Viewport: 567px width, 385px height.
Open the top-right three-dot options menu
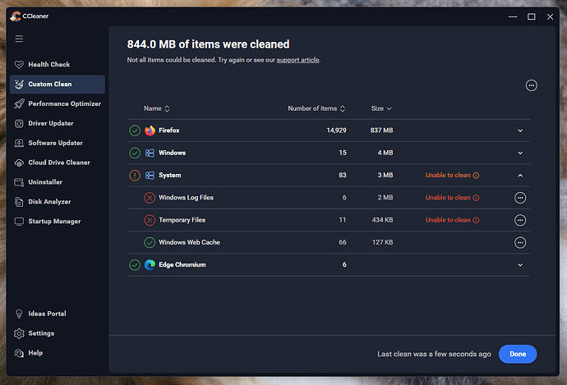[x=531, y=85]
